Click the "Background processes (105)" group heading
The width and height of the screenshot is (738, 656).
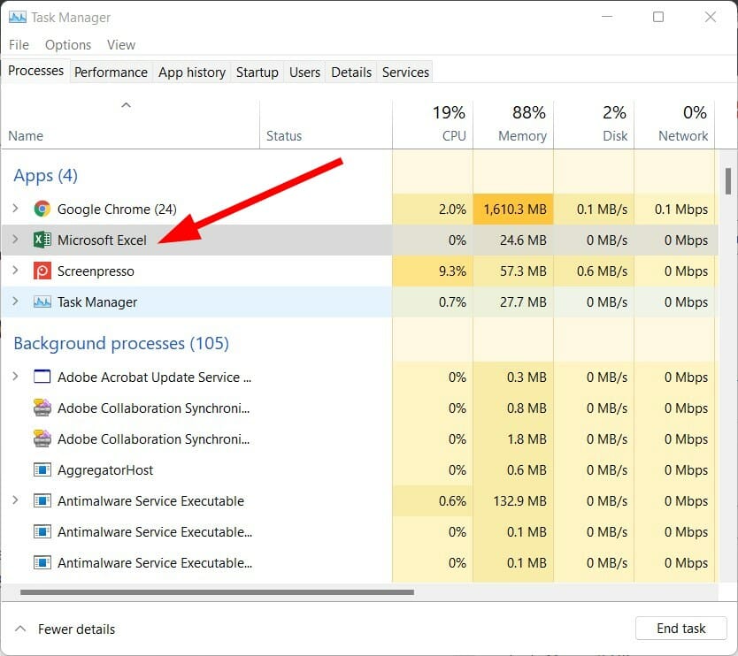click(121, 343)
